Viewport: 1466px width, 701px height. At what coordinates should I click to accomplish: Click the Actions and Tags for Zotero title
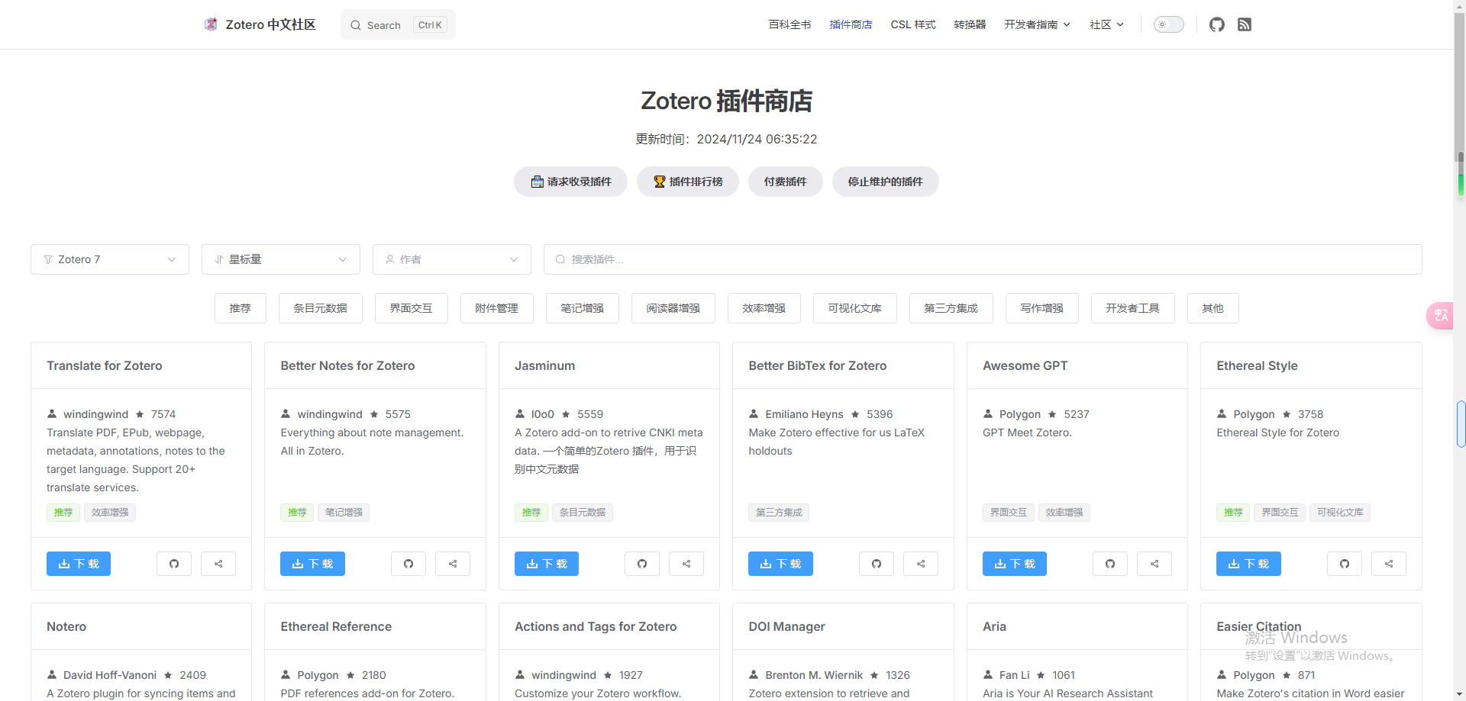click(x=596, y=626)
